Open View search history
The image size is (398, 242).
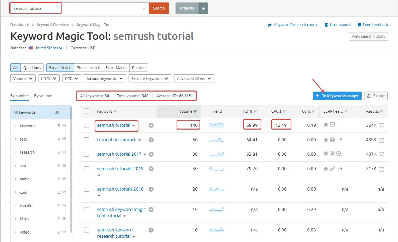pos(368,36)
